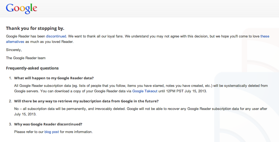Open the Google Takeout link
The height and width of the screenshot is (142, 279).
click(145, 91)
